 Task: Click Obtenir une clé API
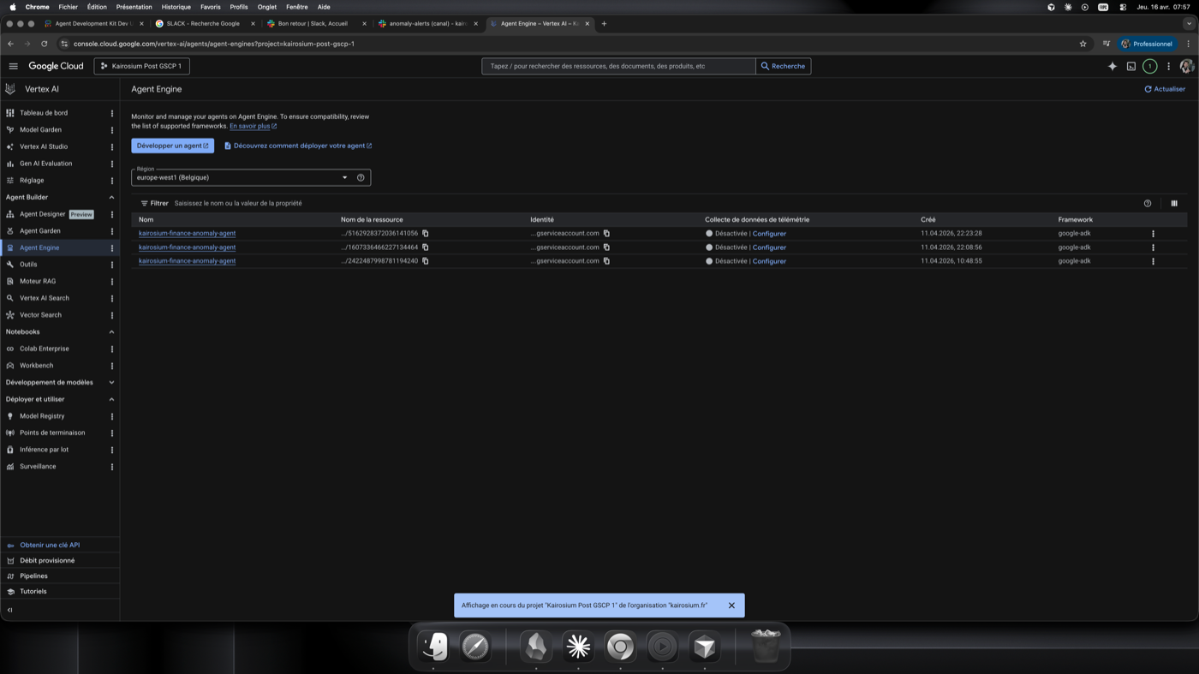click(50, 545)
